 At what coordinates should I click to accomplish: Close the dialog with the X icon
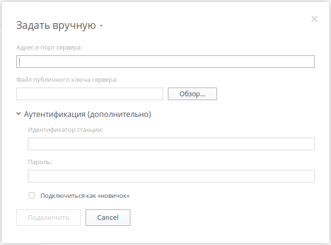coord(314,19)
